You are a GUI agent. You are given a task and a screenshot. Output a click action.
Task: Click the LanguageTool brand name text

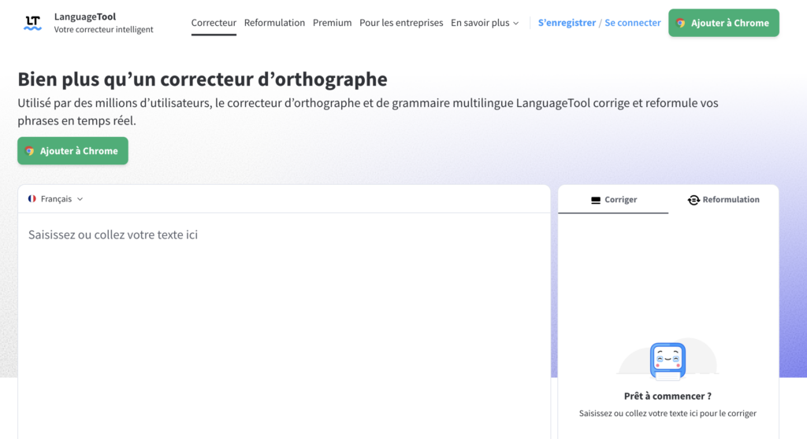tap(85, 17)
